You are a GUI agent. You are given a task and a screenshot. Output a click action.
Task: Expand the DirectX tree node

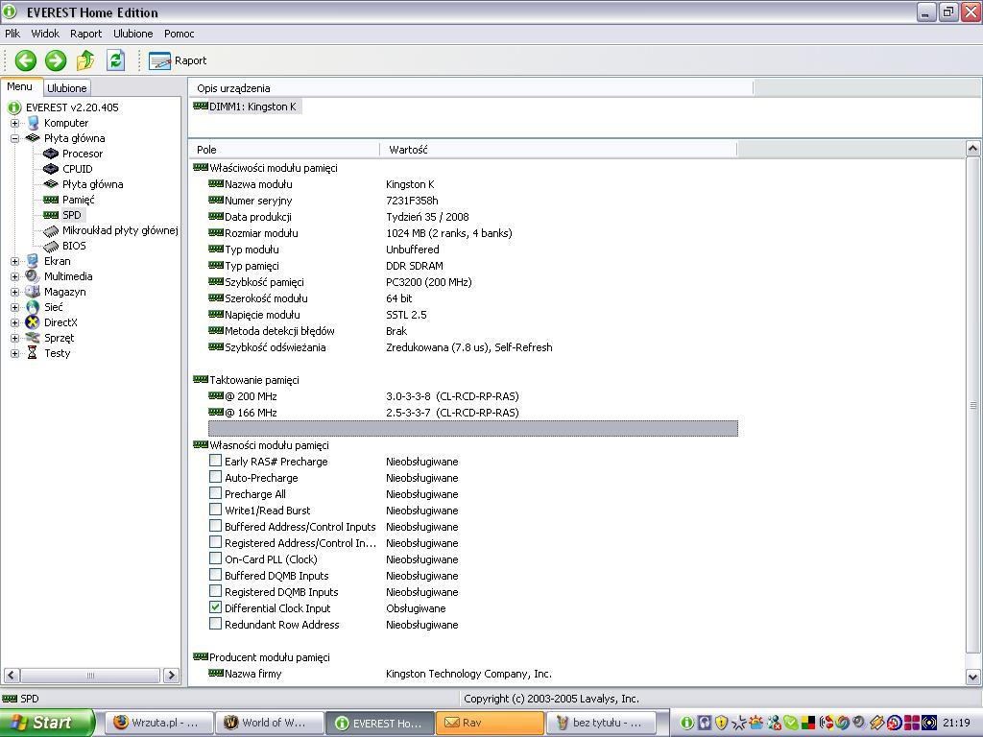pyautogui.click(x=14, y=322)
